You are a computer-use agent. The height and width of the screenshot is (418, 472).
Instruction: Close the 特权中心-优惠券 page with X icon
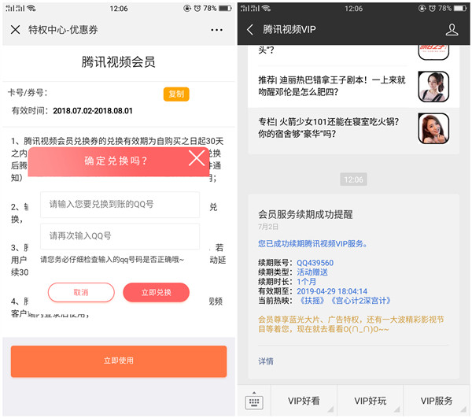click(16, 30)
